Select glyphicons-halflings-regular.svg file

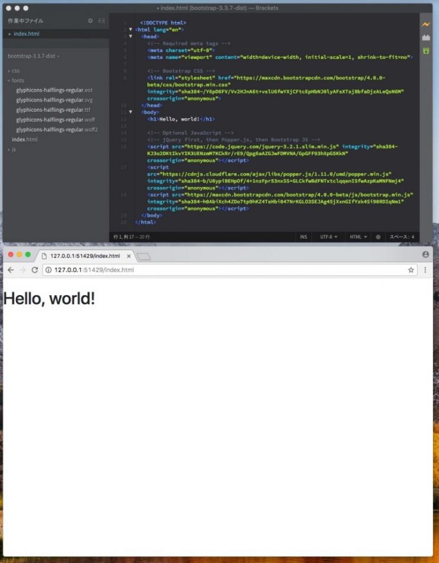(54, 100)
